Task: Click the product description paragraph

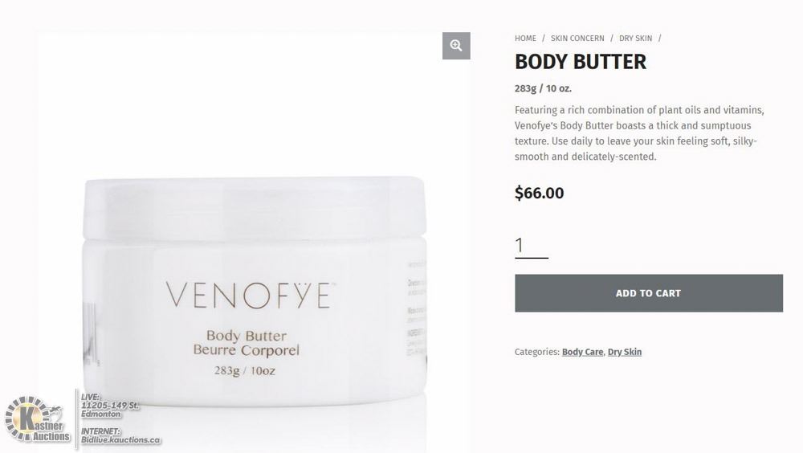Action: coord(639,133)
